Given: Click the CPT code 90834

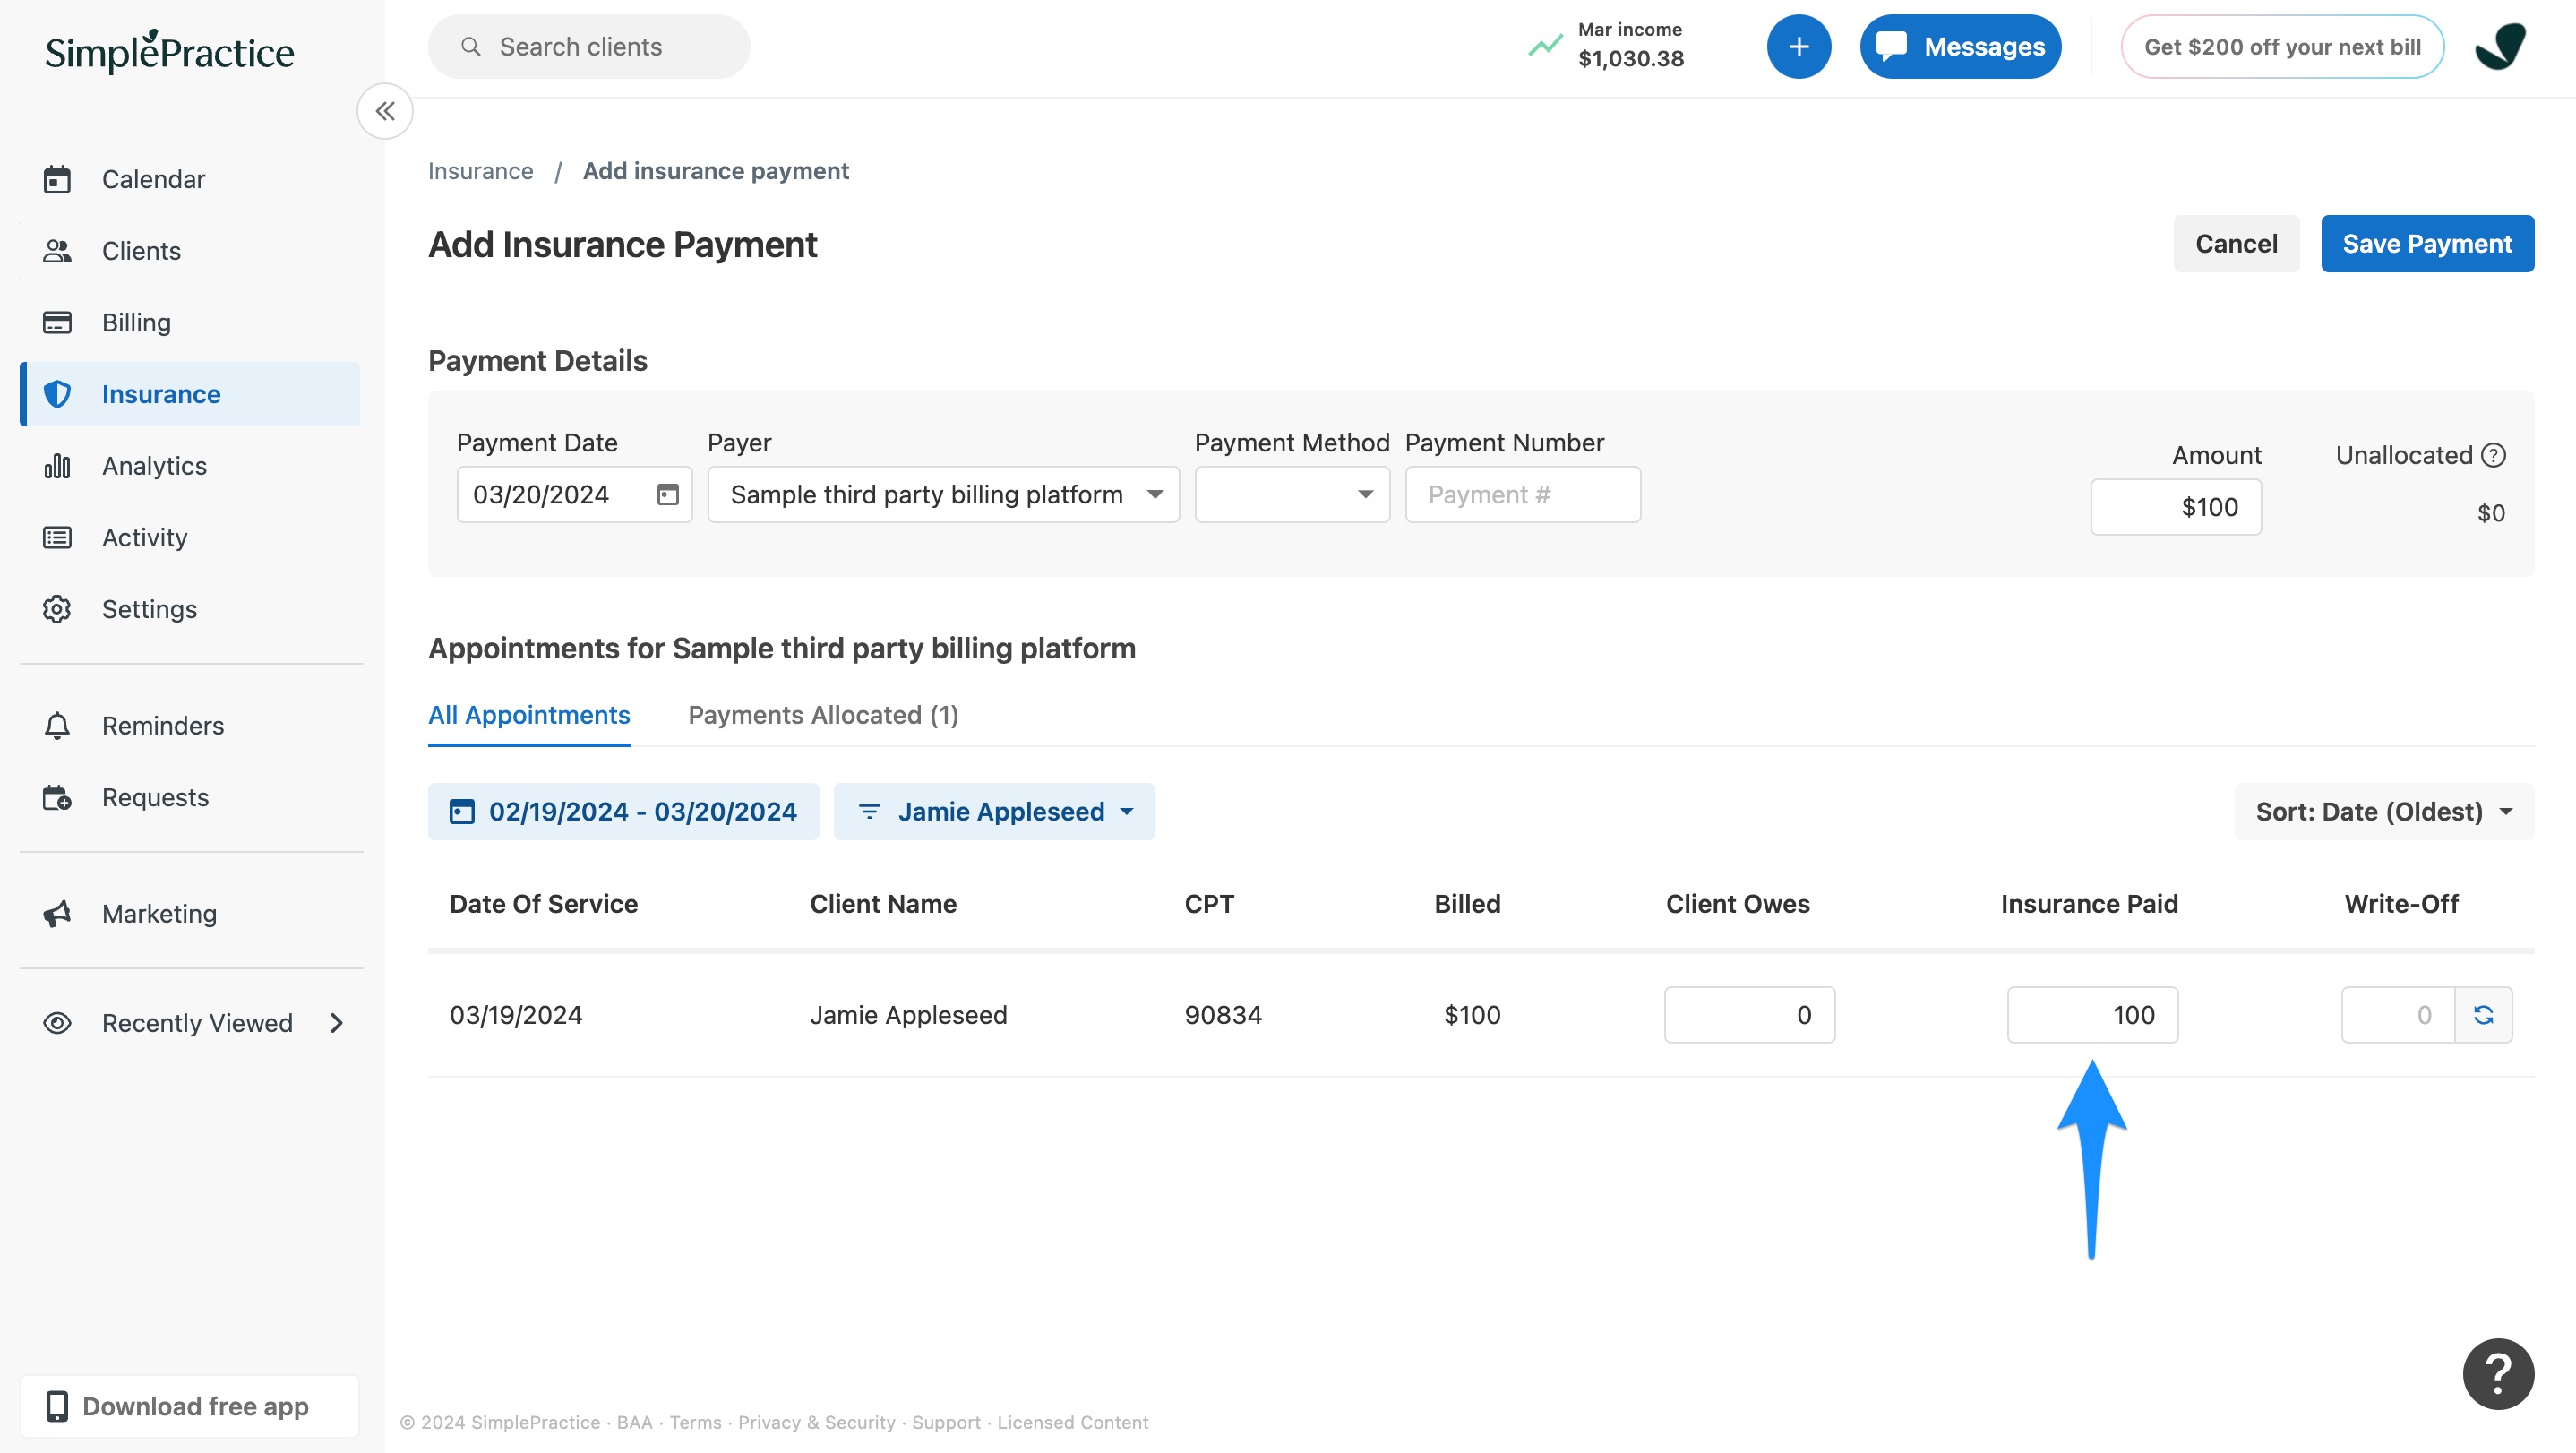Looking at the screenshot, I should (1223, 1015).
